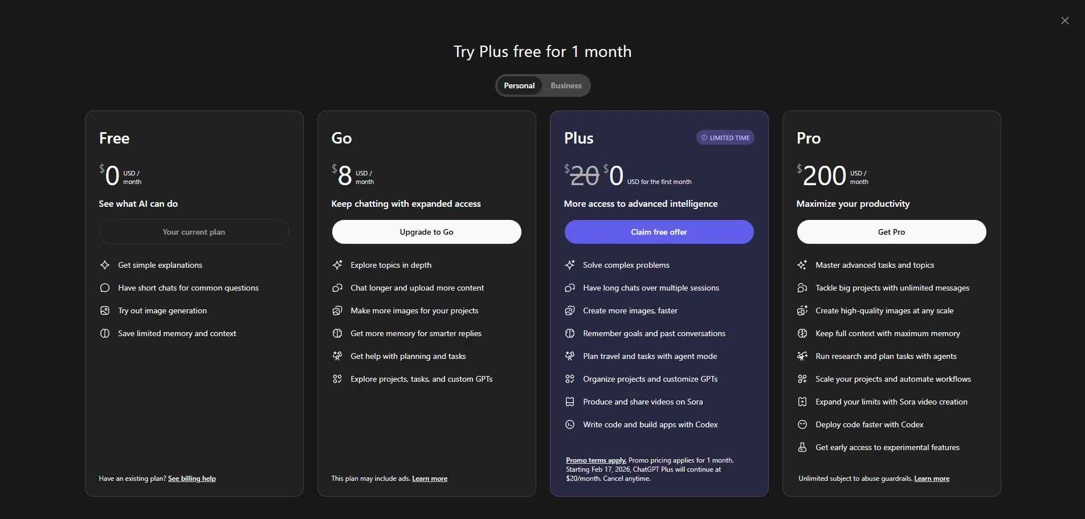Click the image generation icon in the Free plan
Viewport: 1085px width, 519px height.
[104, 310]
